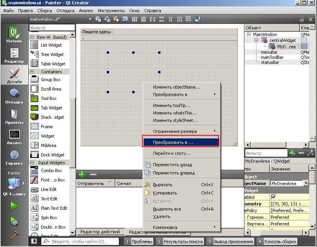The width and height of the screenshot is (317, 247).
Task: Apply the form layout icon
Action: tap(170, 19)
